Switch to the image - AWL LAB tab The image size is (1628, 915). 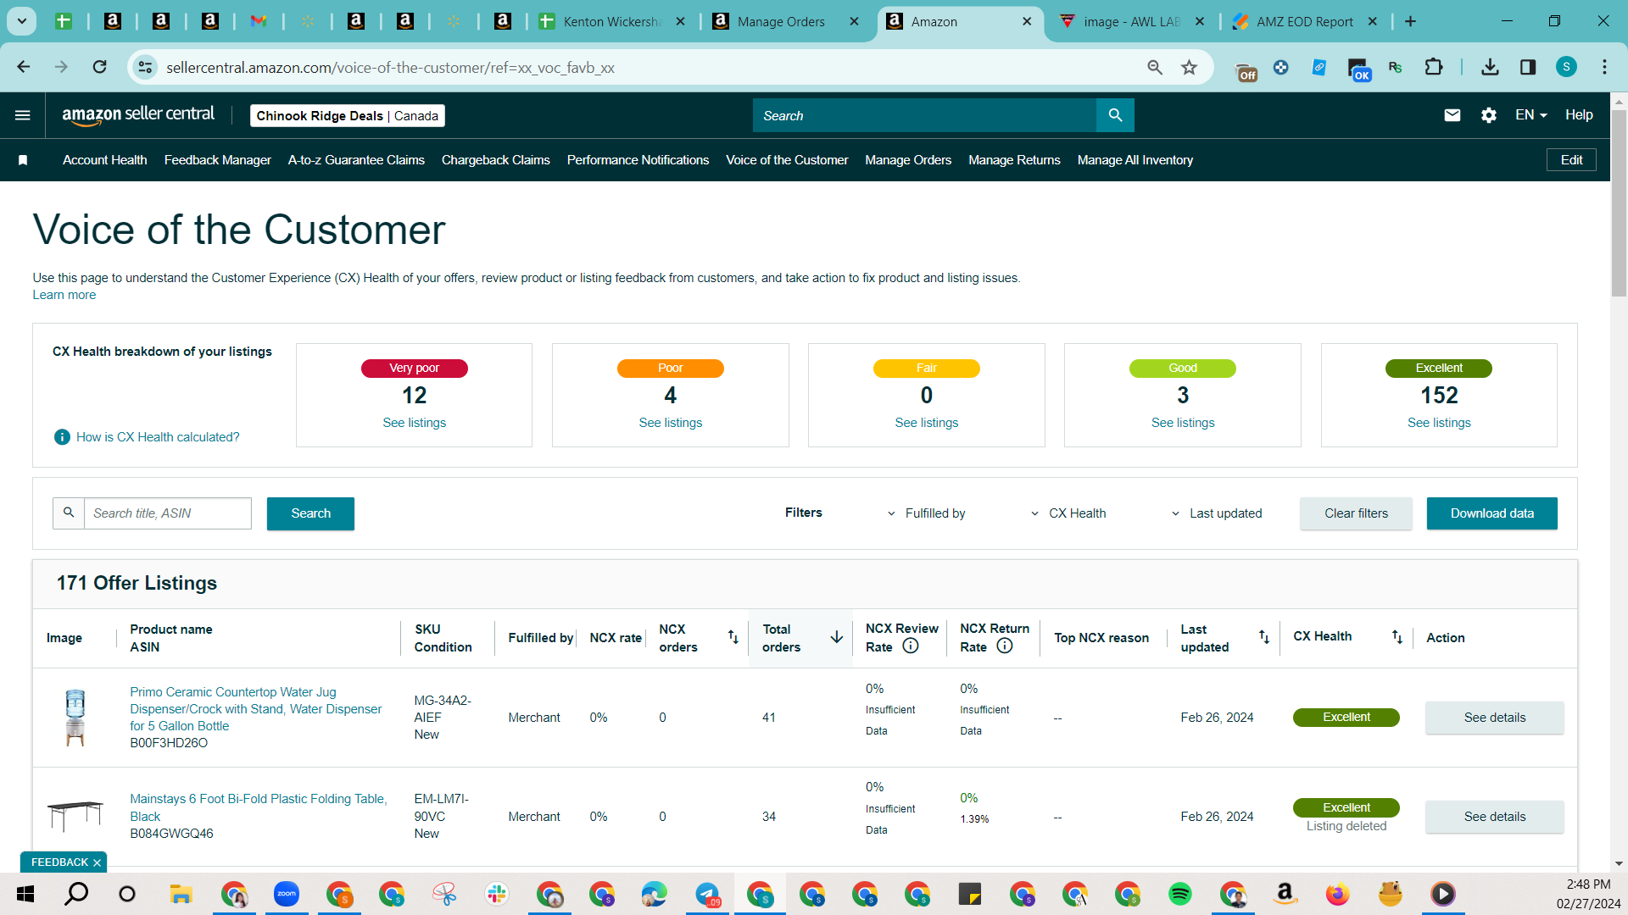pos(1131,21)
